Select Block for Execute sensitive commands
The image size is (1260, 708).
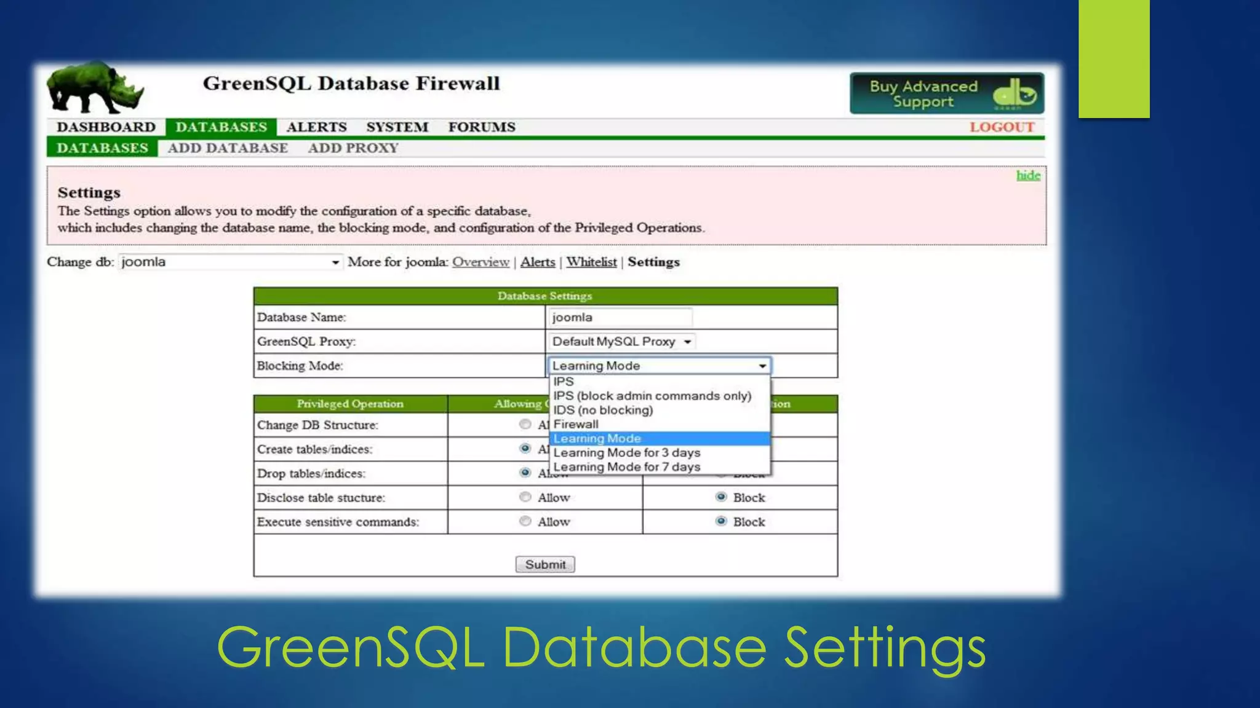pyautogui.click(x=721, y=521)
